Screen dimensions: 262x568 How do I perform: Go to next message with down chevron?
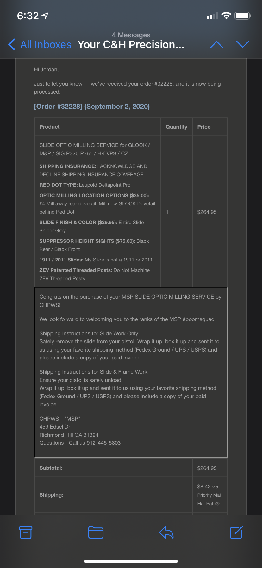pos(243,44)
